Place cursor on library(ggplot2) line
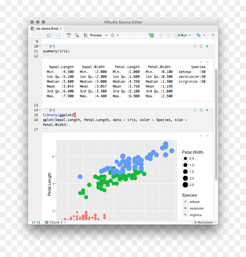Image resolution: width=246 pixels, height=257 pixels. tap(59, 115)
